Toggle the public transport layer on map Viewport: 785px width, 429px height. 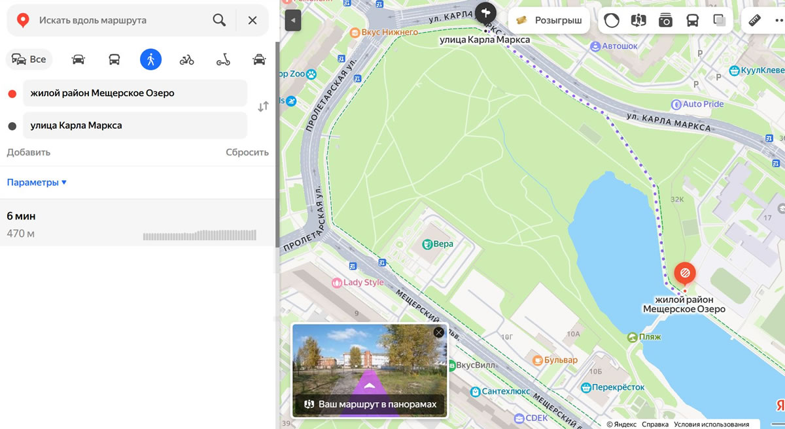click(692, 20)
